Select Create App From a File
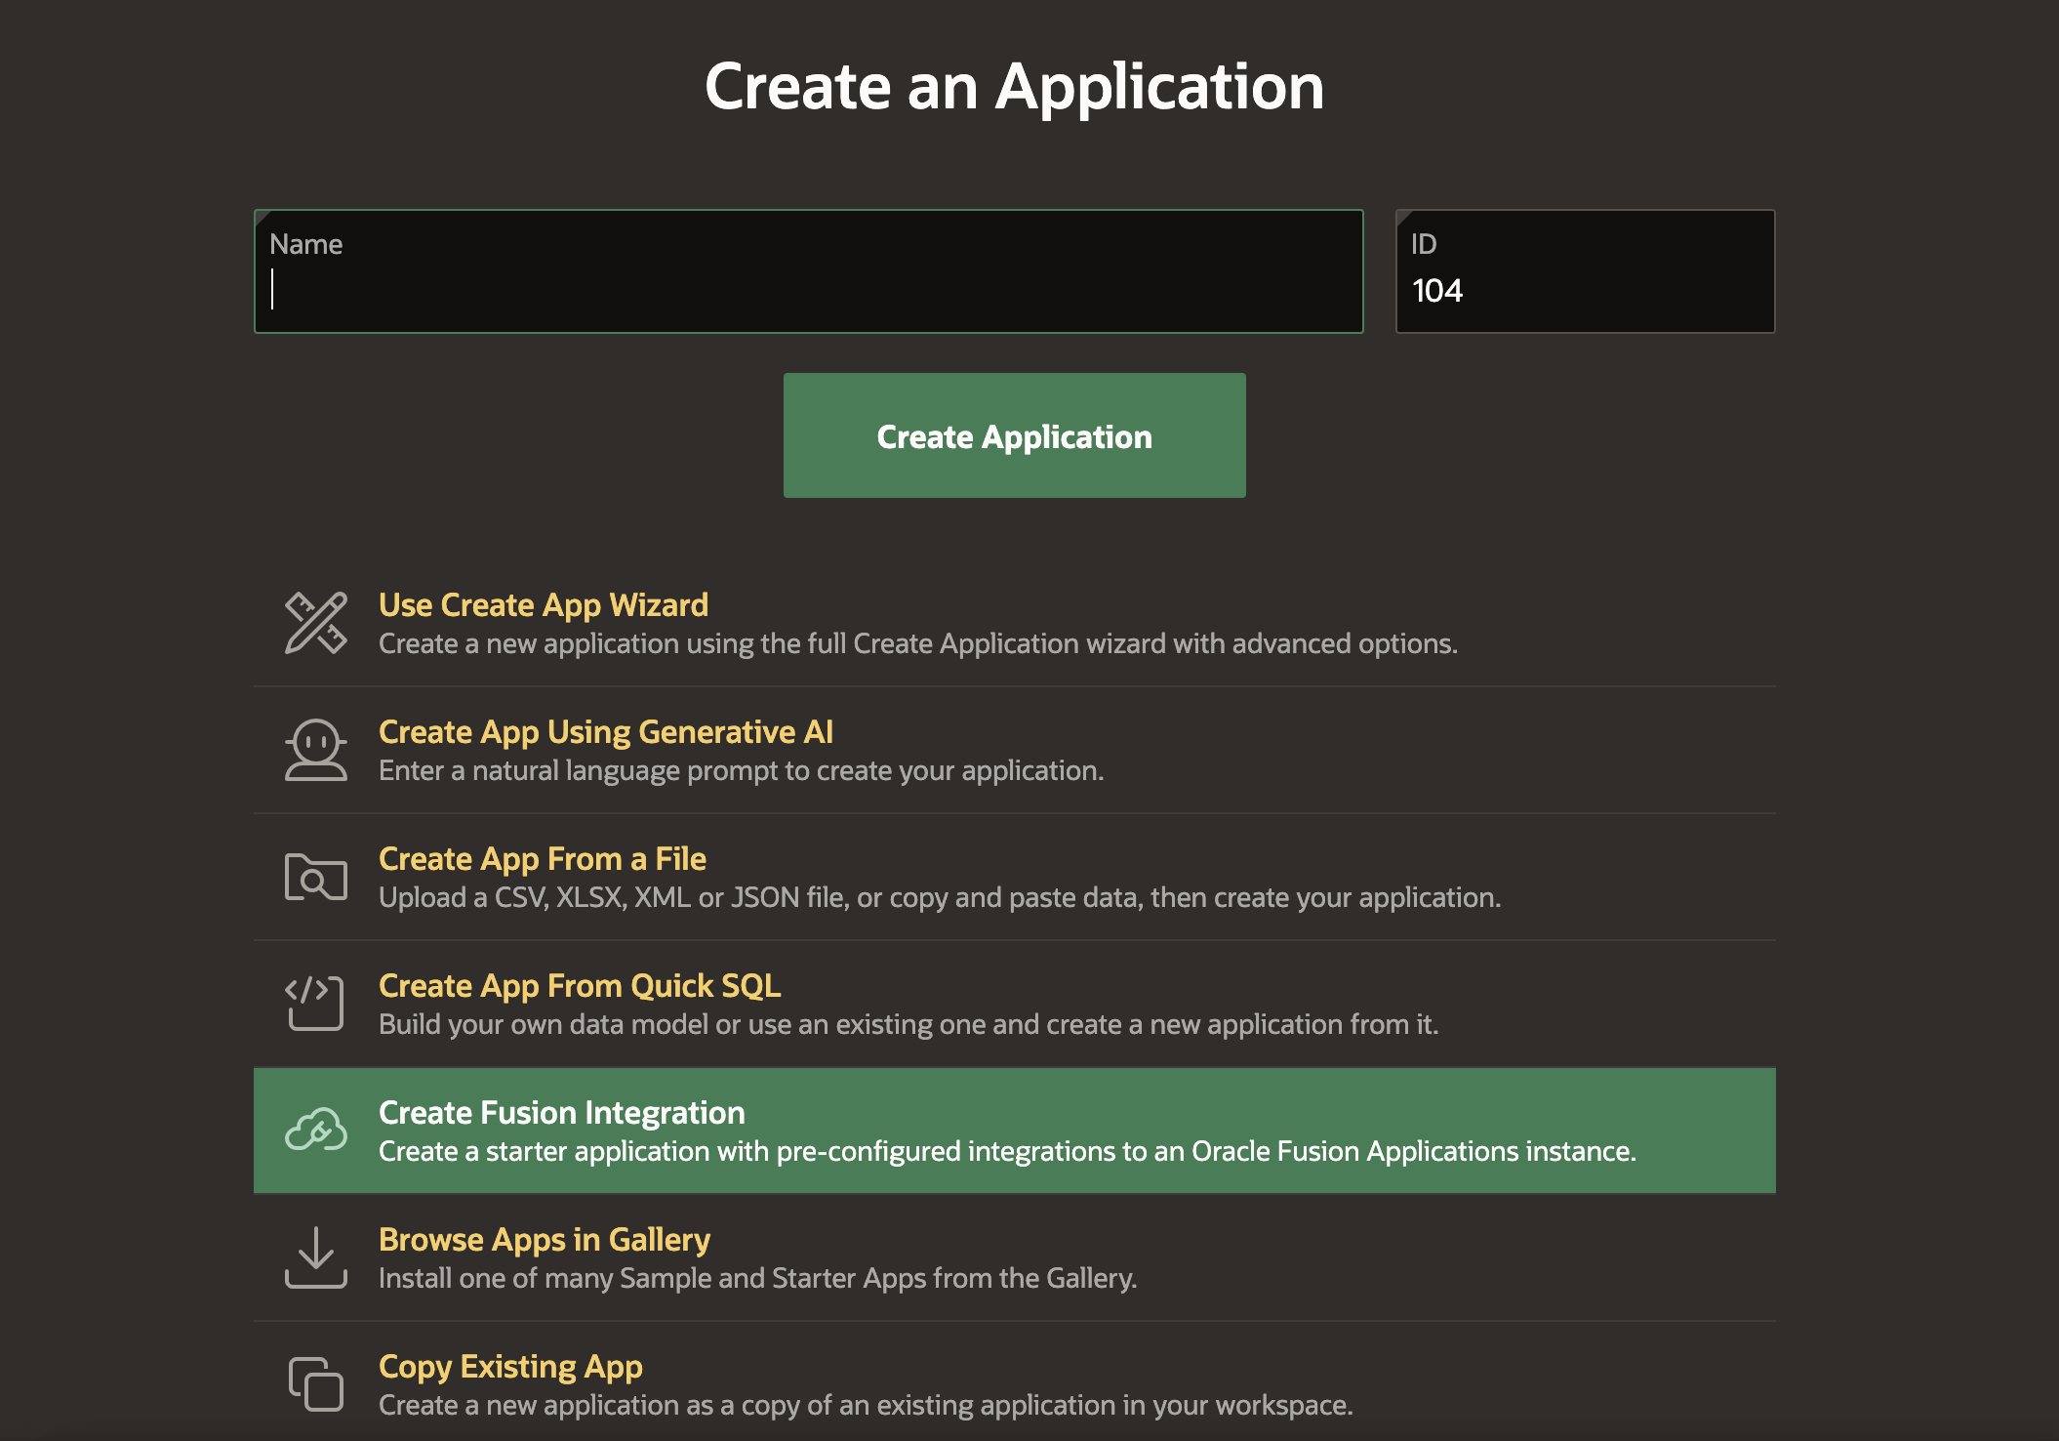 [x=543, y=859]
